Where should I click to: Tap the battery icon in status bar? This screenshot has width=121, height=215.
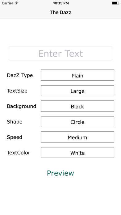pyautogui.click(x=115, y=3)
